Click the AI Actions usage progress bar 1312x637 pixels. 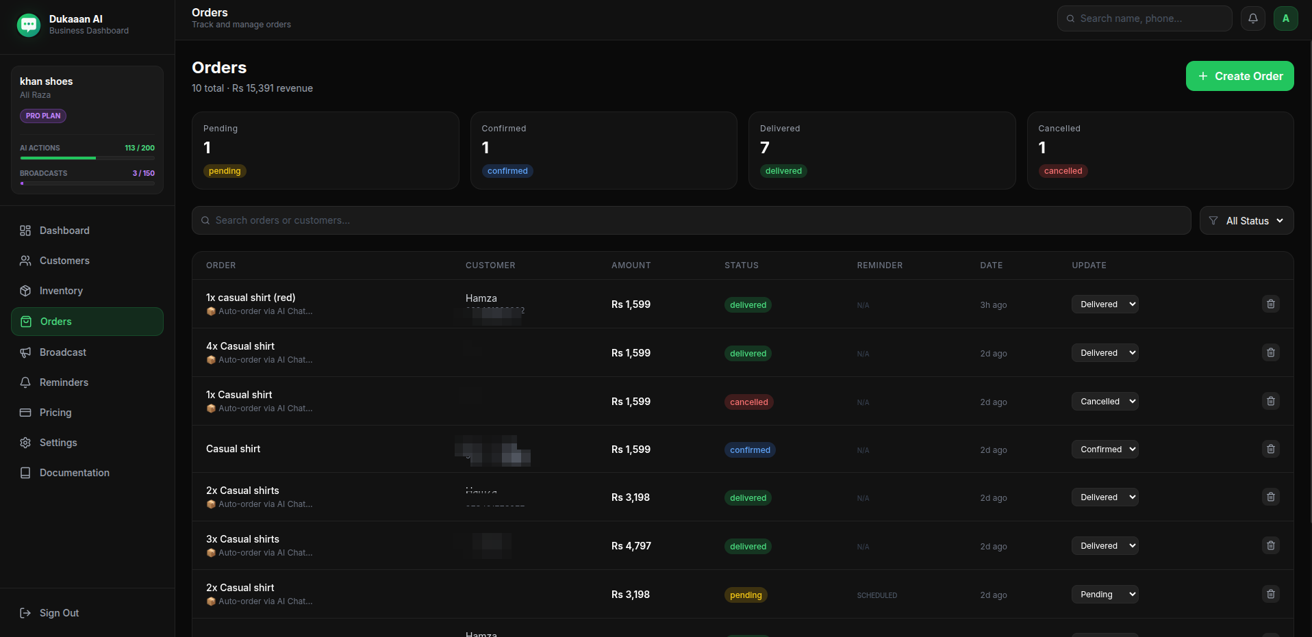coord(87,158)
